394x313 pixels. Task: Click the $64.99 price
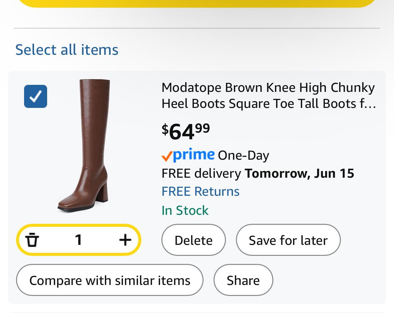(186, 131)
